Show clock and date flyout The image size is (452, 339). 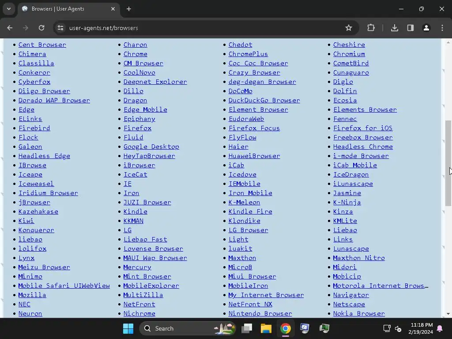(421, 328)
